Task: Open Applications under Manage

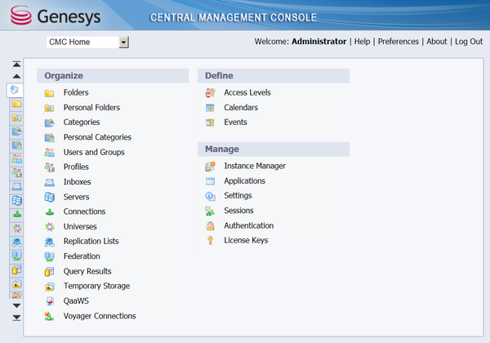Action: coord(244,180)
